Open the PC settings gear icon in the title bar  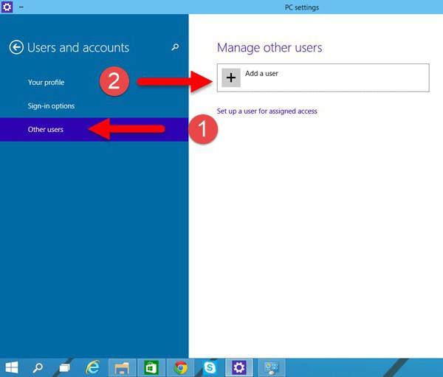7,7
